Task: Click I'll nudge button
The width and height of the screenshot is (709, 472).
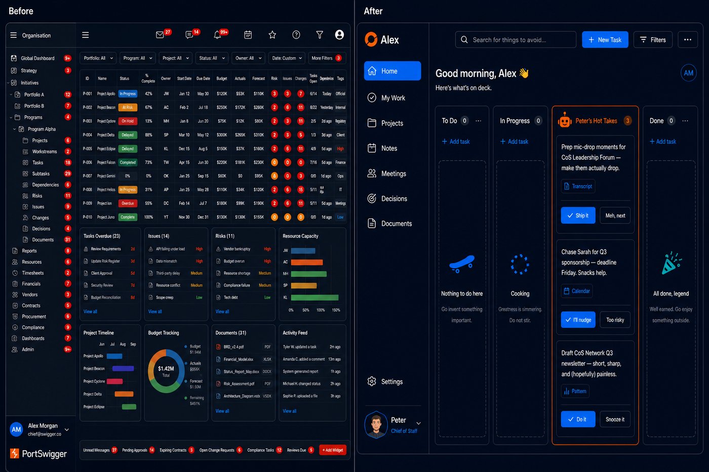Action: (x=579, y=320)
